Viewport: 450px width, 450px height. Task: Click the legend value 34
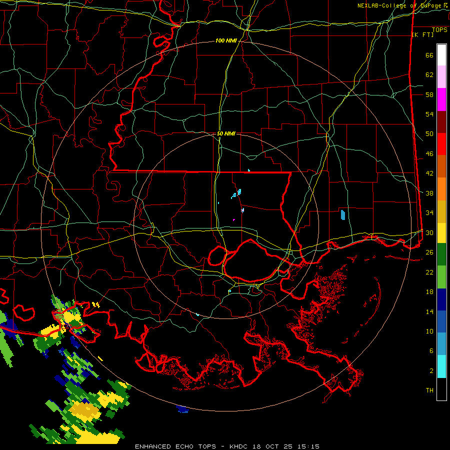coord(429,212)
